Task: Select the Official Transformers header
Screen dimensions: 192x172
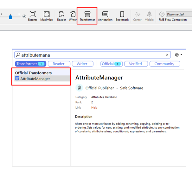Action: [x=42, y=73]
